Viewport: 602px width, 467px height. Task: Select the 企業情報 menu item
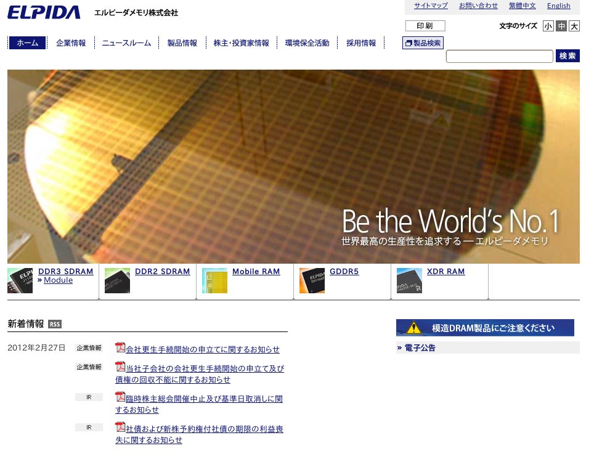pyautogui.click(x=71, y=43)
